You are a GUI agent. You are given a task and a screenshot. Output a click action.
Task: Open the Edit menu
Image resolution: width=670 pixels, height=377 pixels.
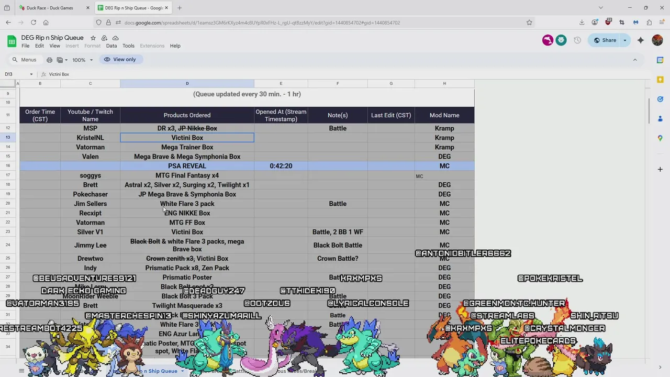pos(39,46)
